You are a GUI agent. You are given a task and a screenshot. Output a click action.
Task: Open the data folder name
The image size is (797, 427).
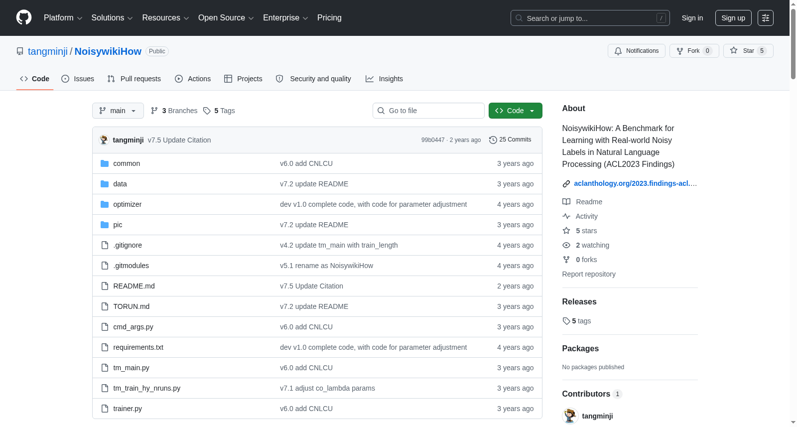[120, 184]
